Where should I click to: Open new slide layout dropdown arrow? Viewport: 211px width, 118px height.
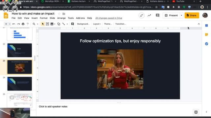(x=10, y=24)
